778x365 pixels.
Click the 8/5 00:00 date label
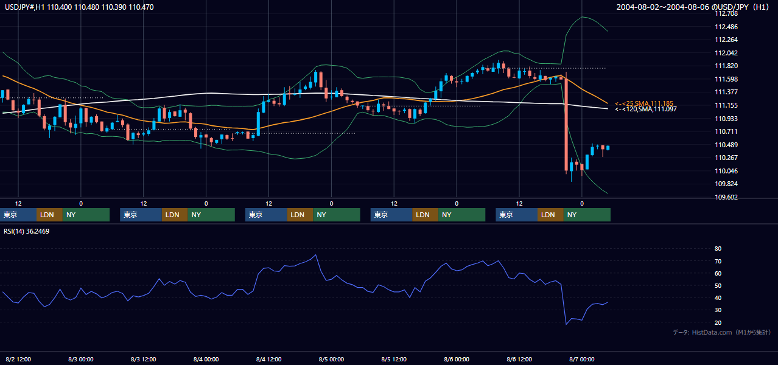(x=332, y=360)
